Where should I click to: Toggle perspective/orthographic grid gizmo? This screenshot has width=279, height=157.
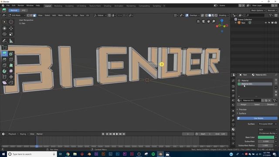pyautogui.click(x=198, y=21)
